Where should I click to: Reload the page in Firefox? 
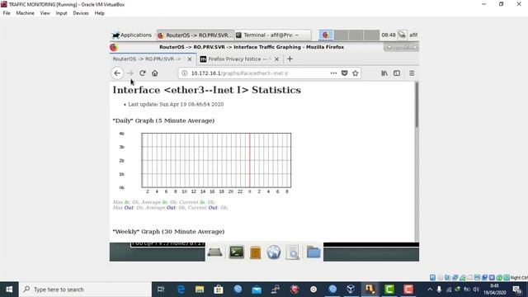click(143, 73)
